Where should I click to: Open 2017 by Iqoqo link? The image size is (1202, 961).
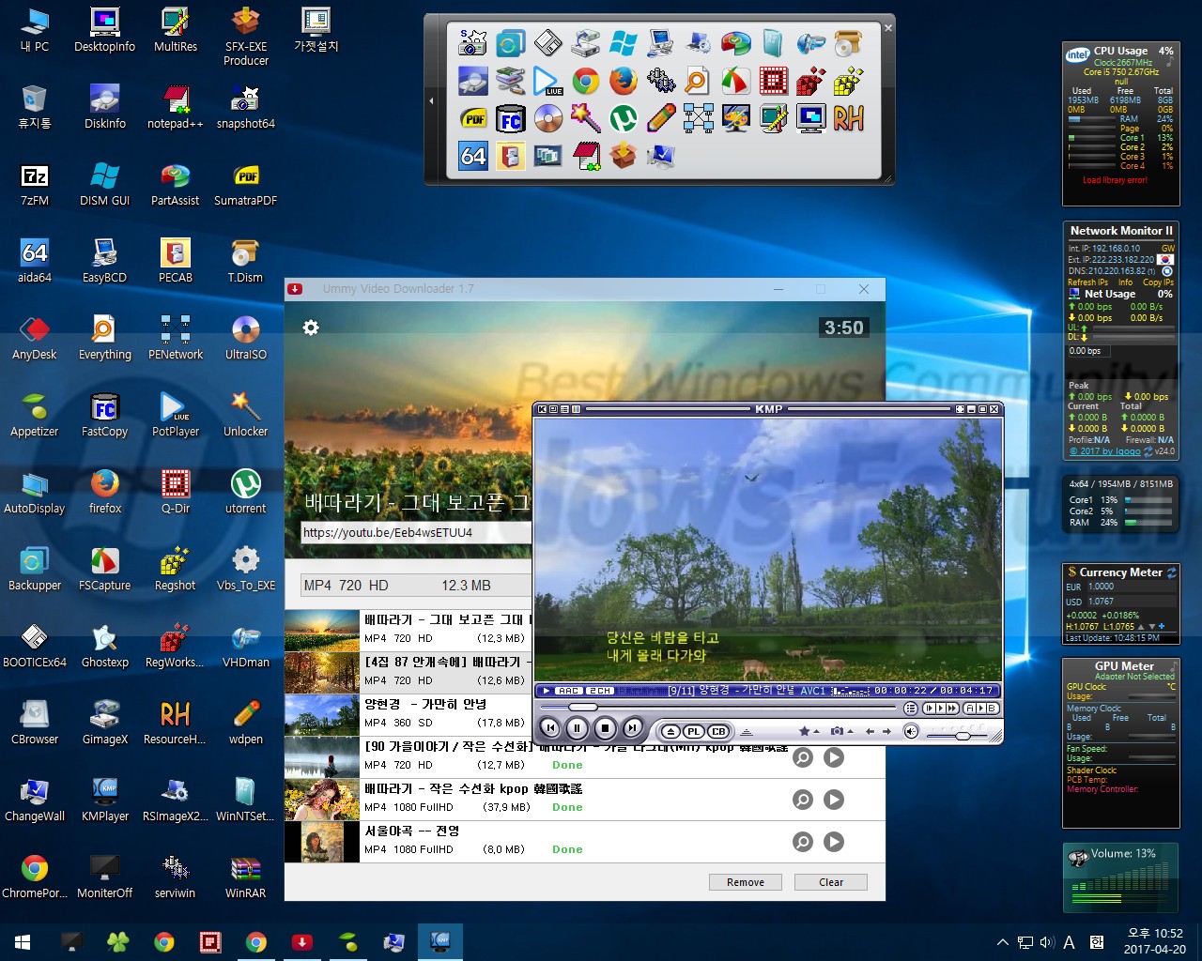1105,451
